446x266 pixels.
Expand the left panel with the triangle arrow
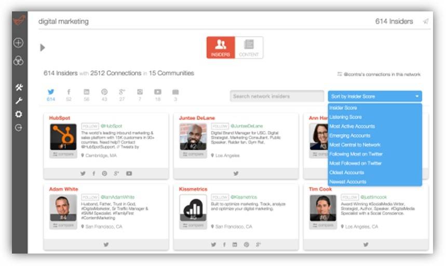coord(43,48)
